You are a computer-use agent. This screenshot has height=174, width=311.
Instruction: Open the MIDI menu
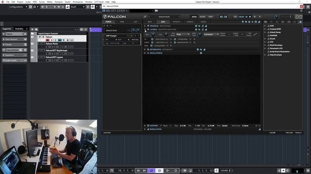(x=35, y=2)
